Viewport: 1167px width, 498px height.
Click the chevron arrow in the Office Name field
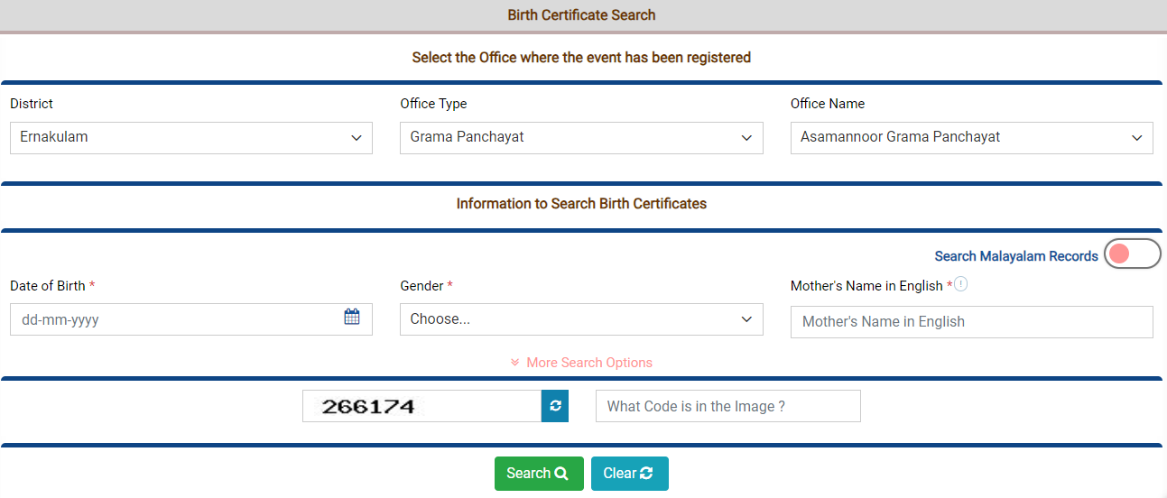[x=1136, y=138]
